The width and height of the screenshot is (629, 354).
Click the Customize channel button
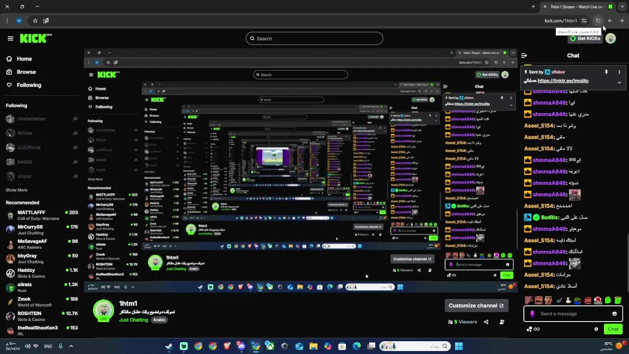476,305
